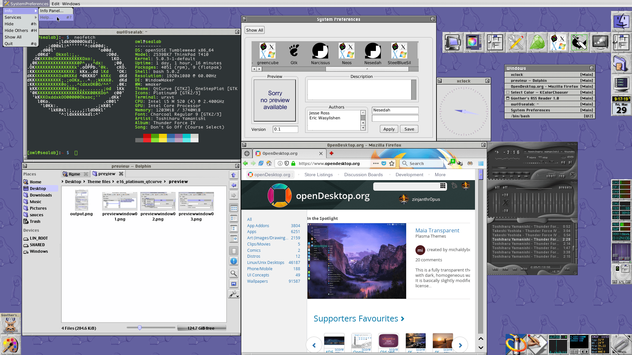The height and width of the screenshot is (355, 632).
Task: Reload the page in Firefox
Action: (x=261, y=163)
